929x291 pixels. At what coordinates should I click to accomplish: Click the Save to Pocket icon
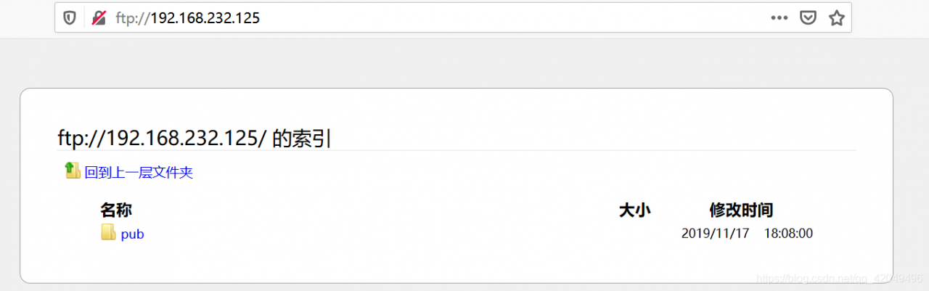[808, 18]
